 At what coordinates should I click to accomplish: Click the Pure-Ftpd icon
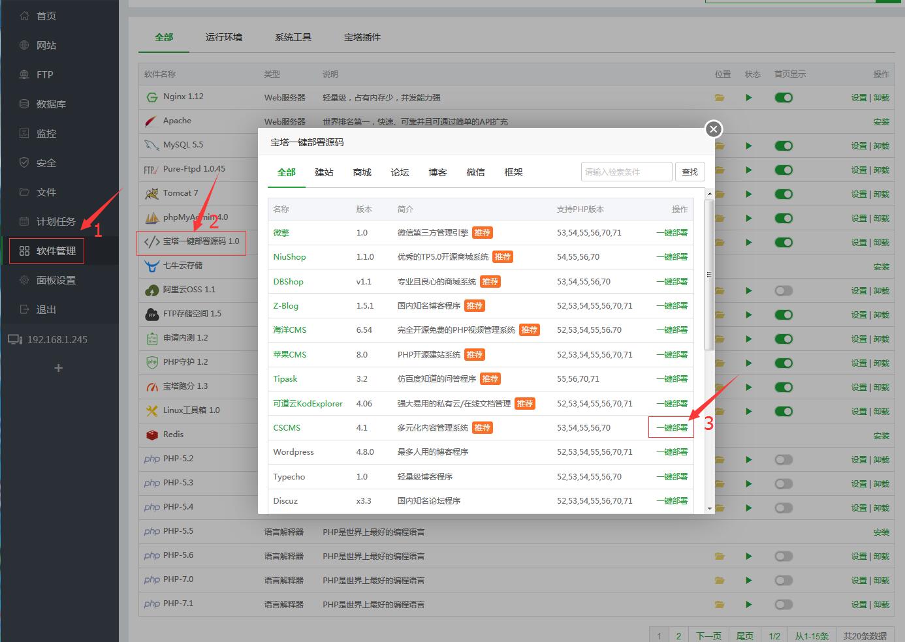151,170
